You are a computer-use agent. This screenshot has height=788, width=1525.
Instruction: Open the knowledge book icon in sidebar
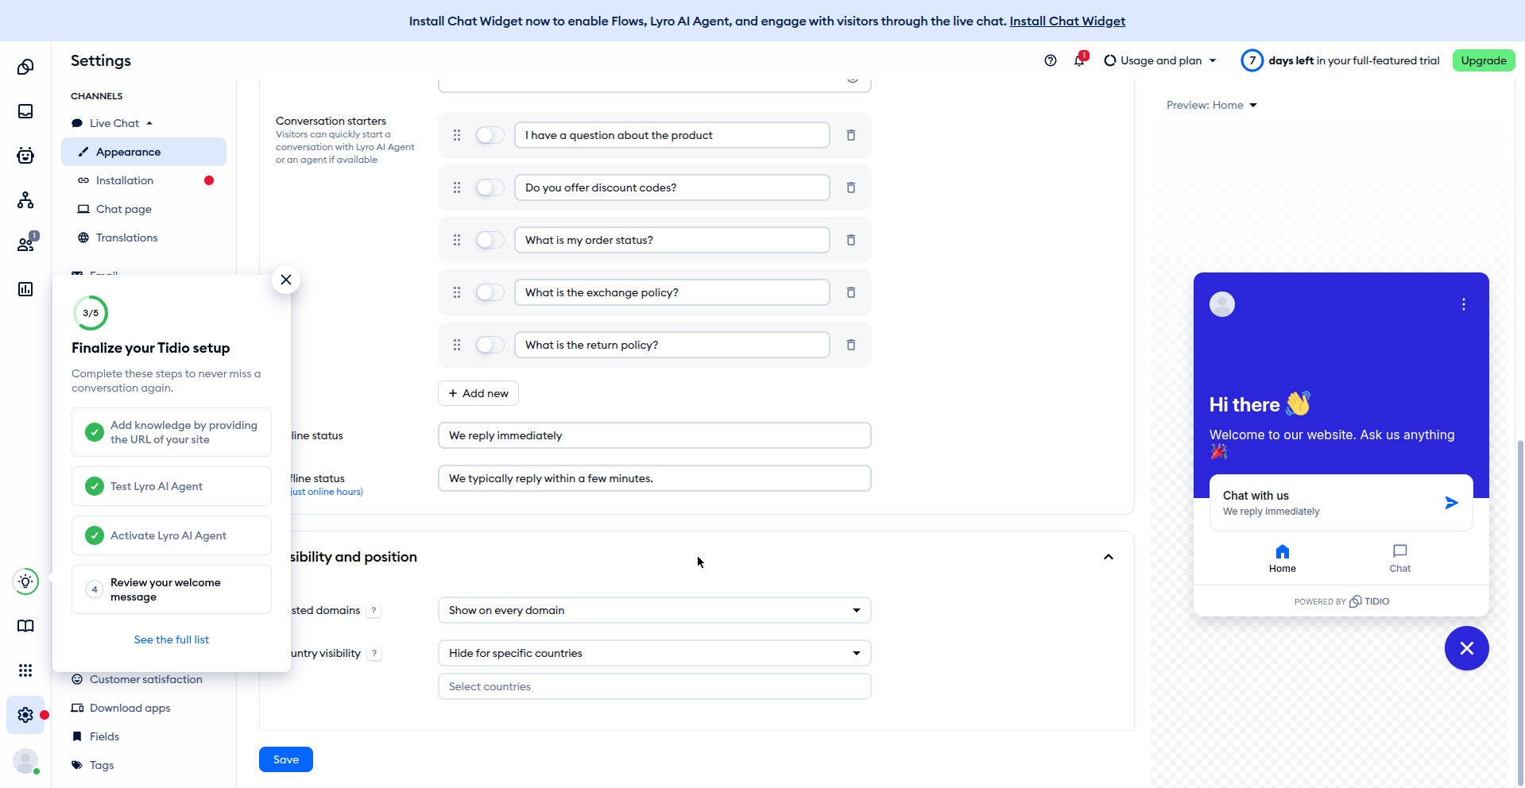[x=25, y=626]
